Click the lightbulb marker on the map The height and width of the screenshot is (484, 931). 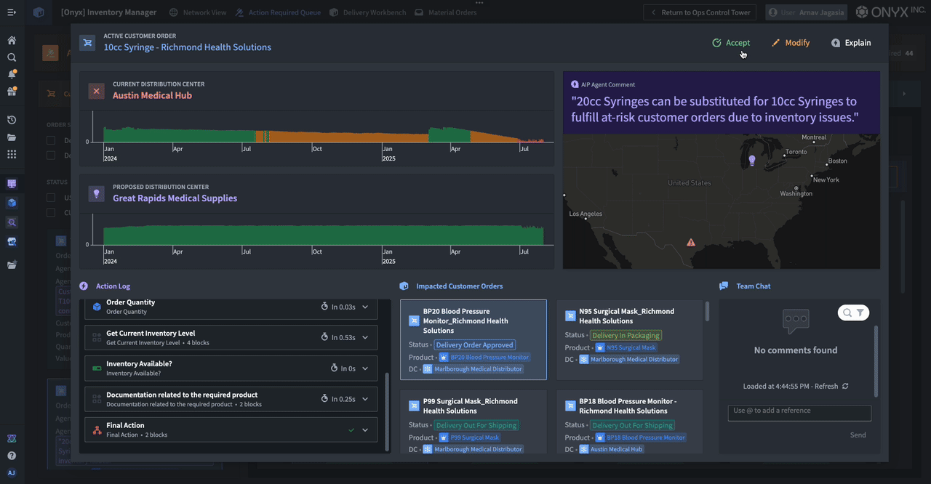[x=752, y=160]
